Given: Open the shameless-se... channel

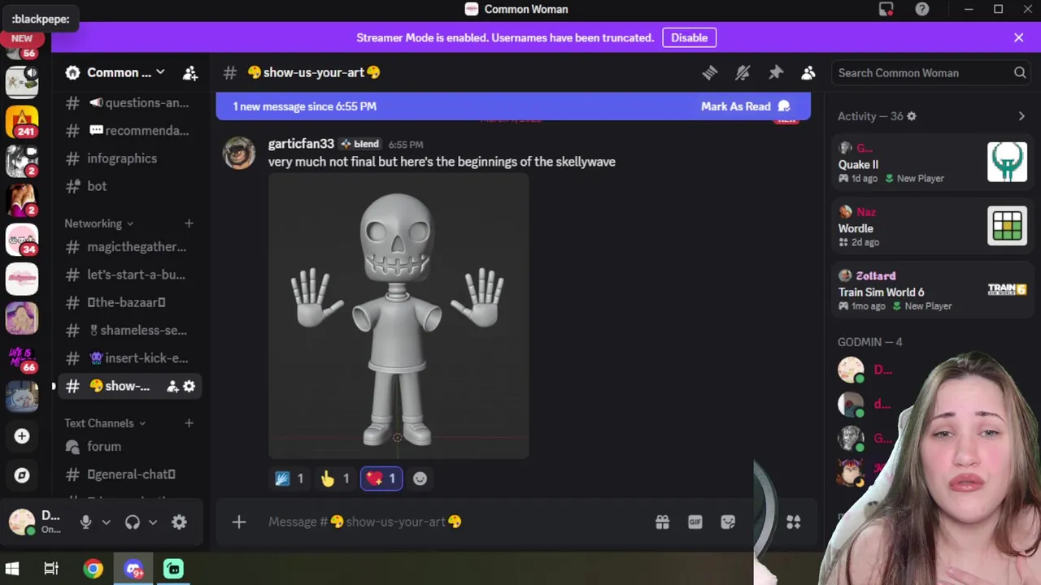Looking at the screenshot, I should (130, 330).
